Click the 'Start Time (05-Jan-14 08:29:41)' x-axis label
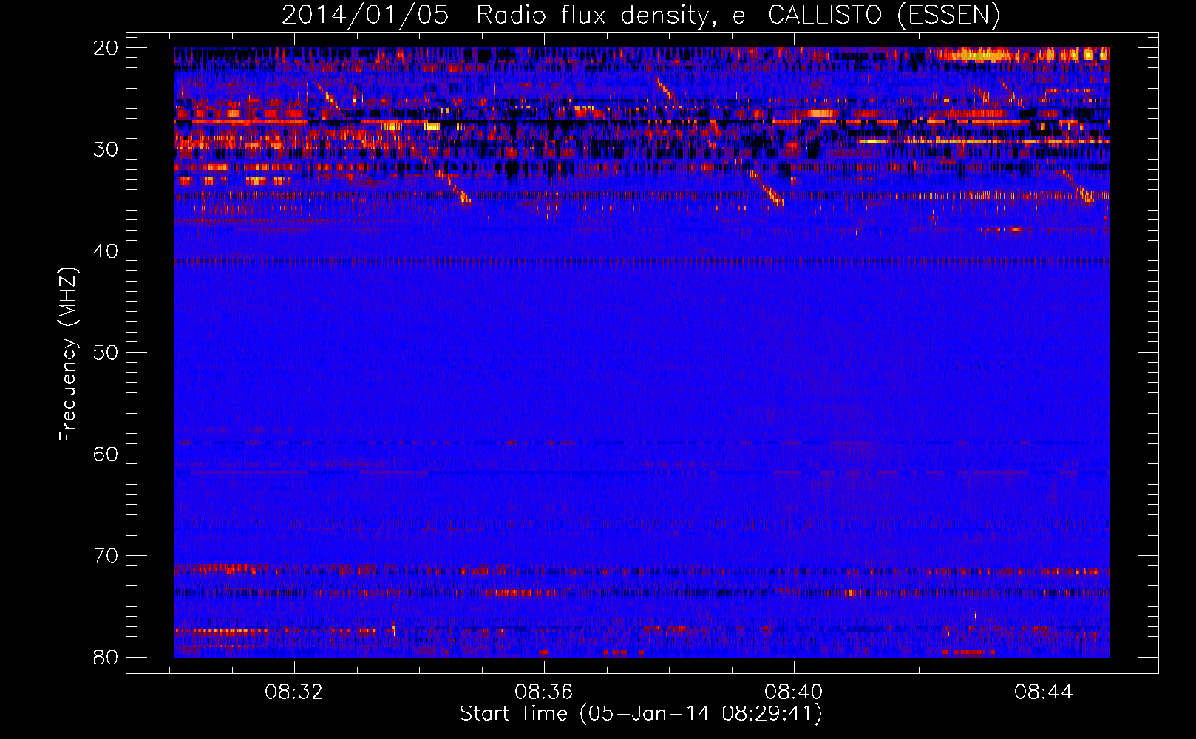This screenshot has width=1196, height=739. click(x=641, y=714)
